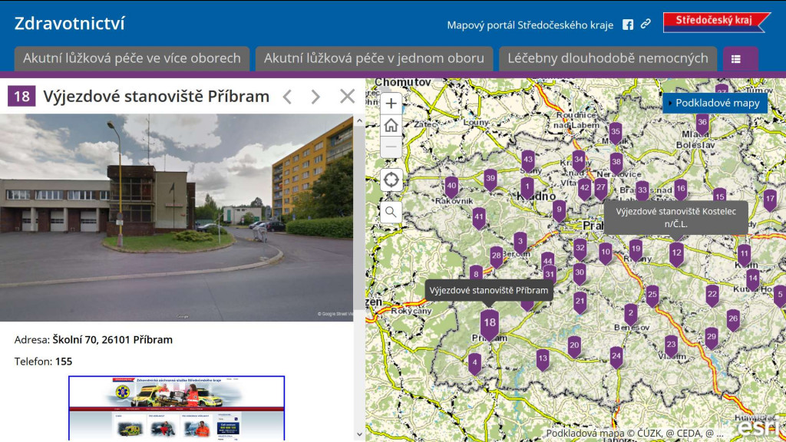Click map marker 17
This screenshot has height=442, width=786.
[770, 200]
